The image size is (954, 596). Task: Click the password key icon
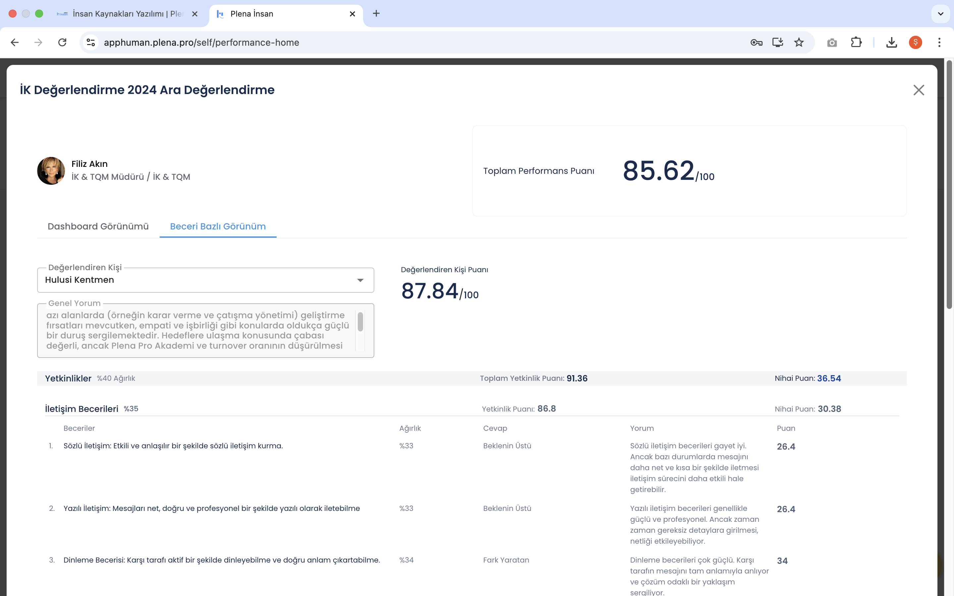pyautogui.click(x=756, y=43)
